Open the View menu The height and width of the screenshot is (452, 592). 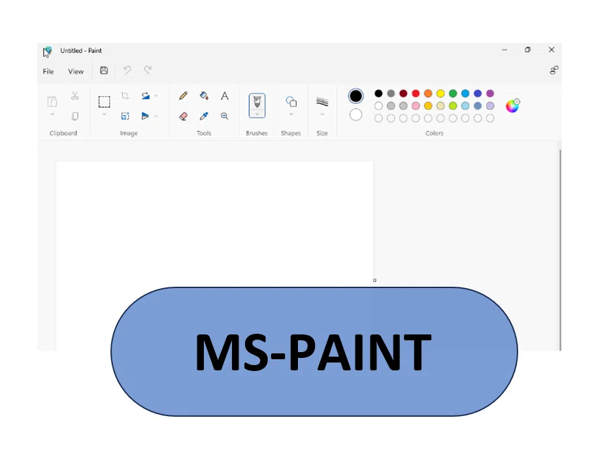(x=76, y=71)
